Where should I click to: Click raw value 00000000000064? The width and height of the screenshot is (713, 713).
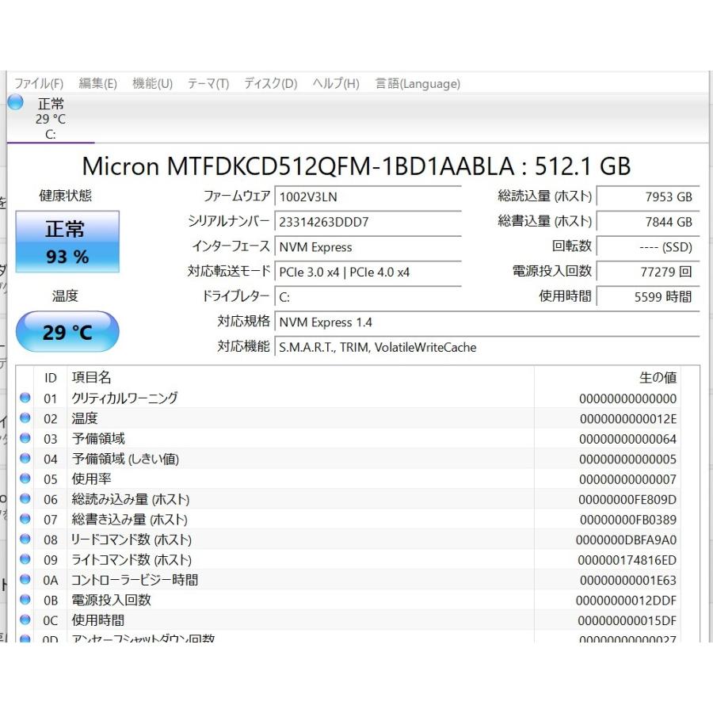pyautogui.click(x=628, y=439)
